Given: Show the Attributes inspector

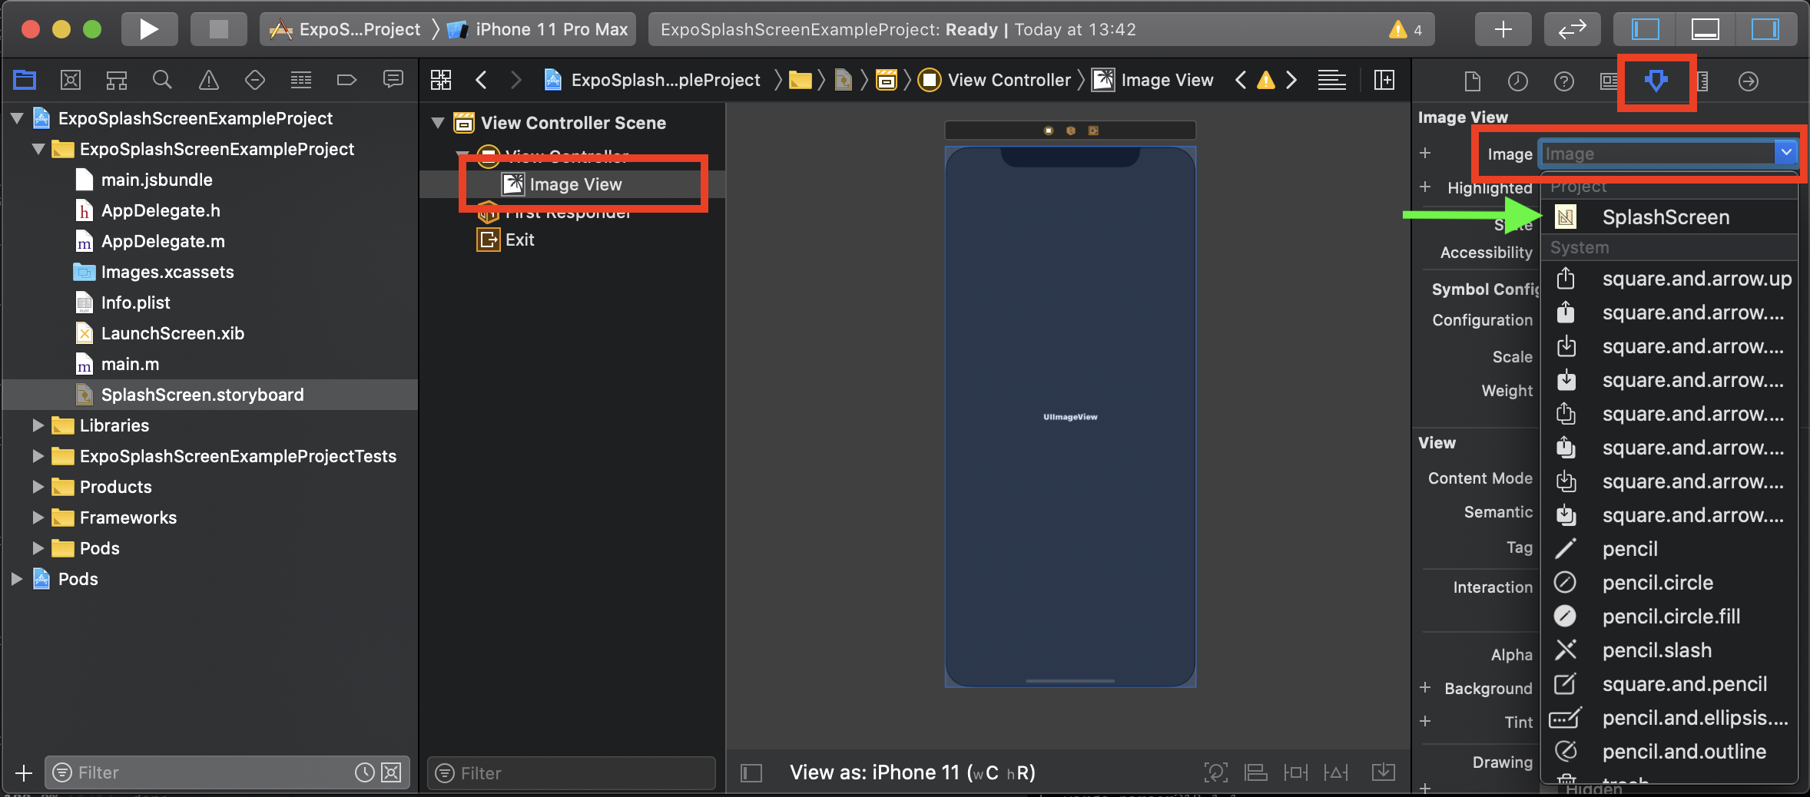Looking at the screenshot, I should coord(1656,81).
